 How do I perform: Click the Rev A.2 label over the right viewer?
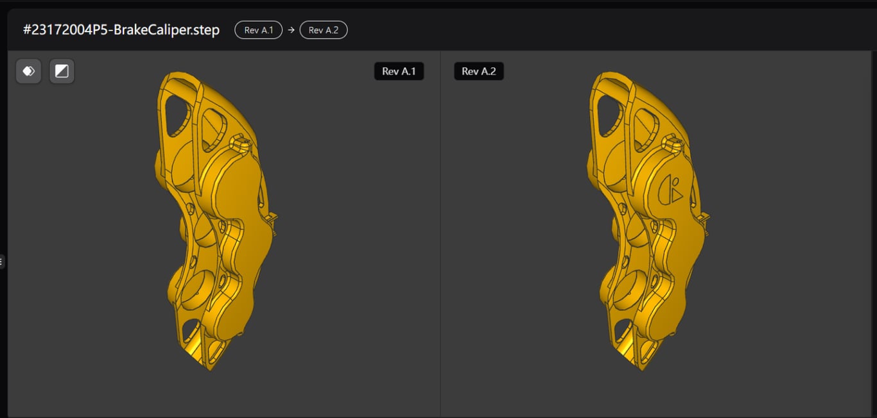(479, 71)
